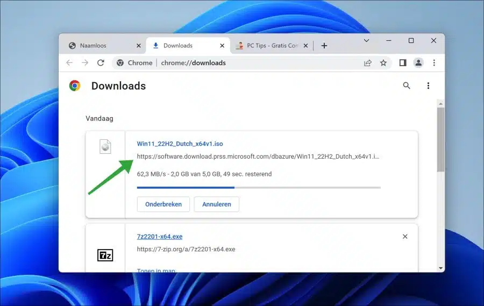Open Chrome's main three-dot menu in toolbar
484x306 pixels.
click(x=434, y=63)
